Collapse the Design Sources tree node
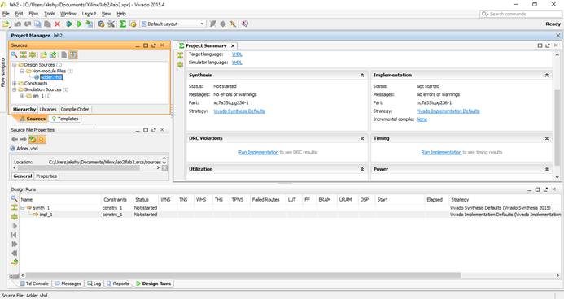This screenshot has height=299, width=564. pos(15,65)
